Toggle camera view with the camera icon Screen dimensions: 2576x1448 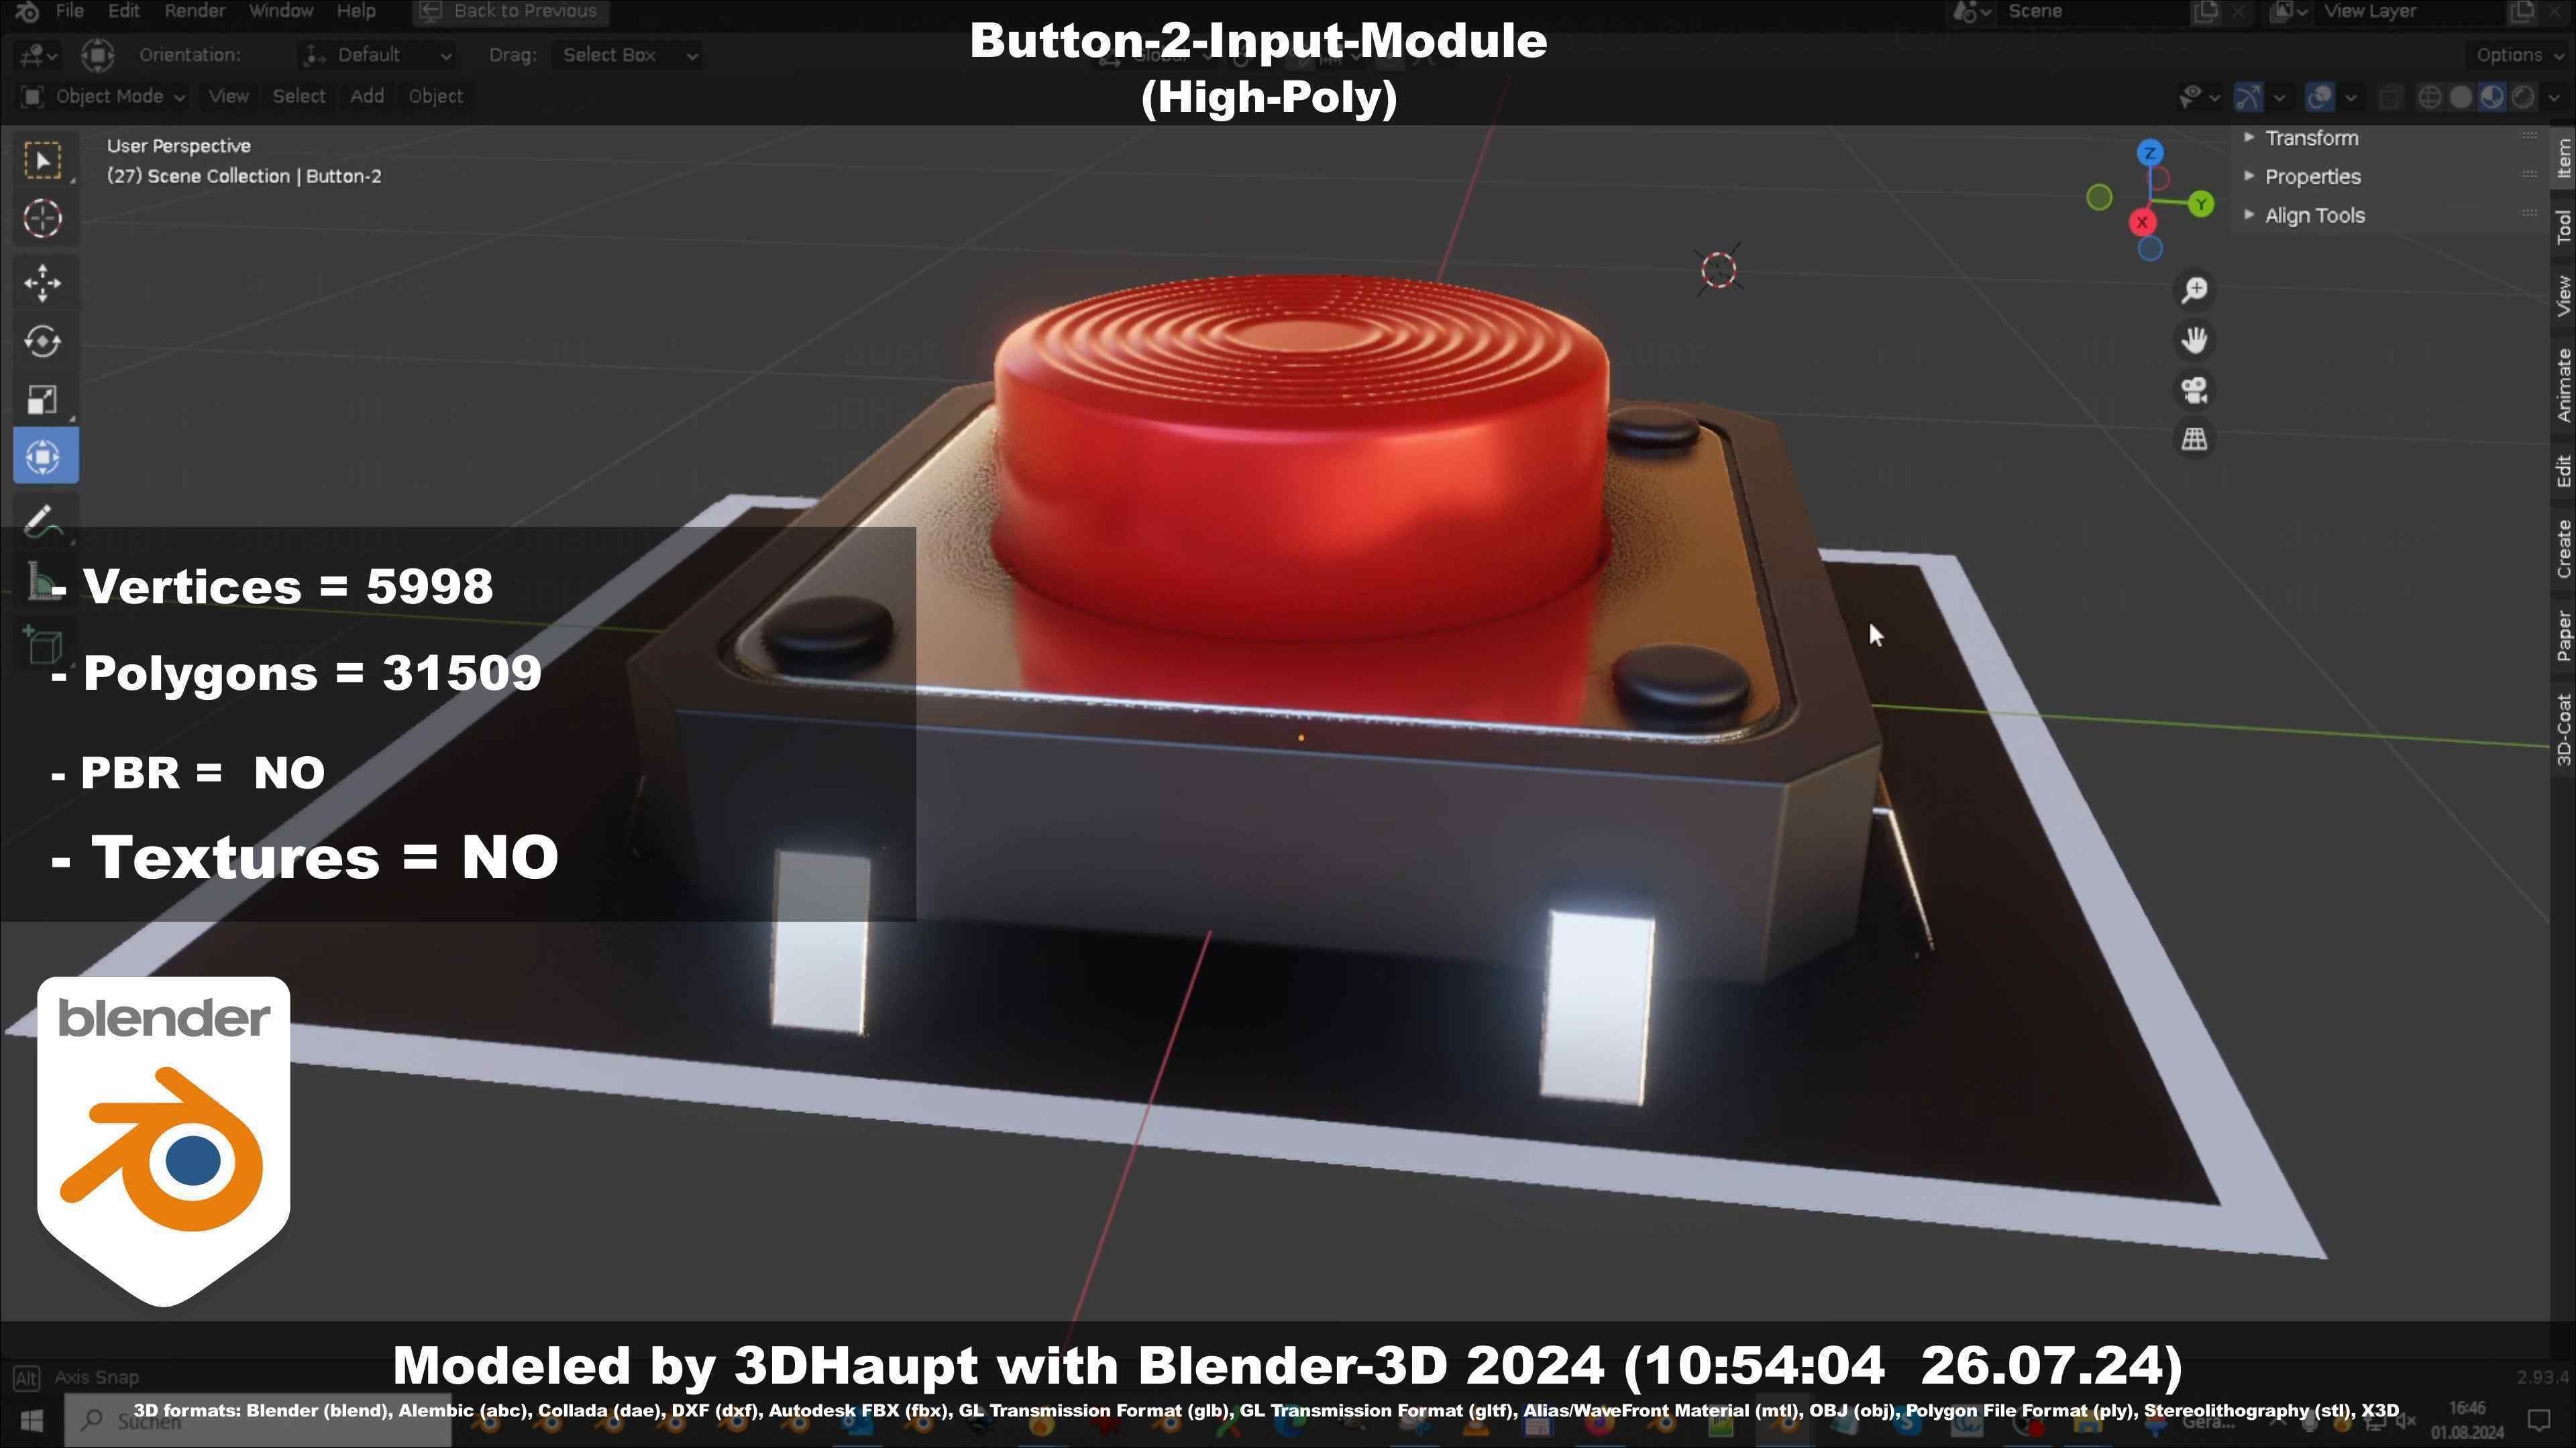[x=2194, y=389]
